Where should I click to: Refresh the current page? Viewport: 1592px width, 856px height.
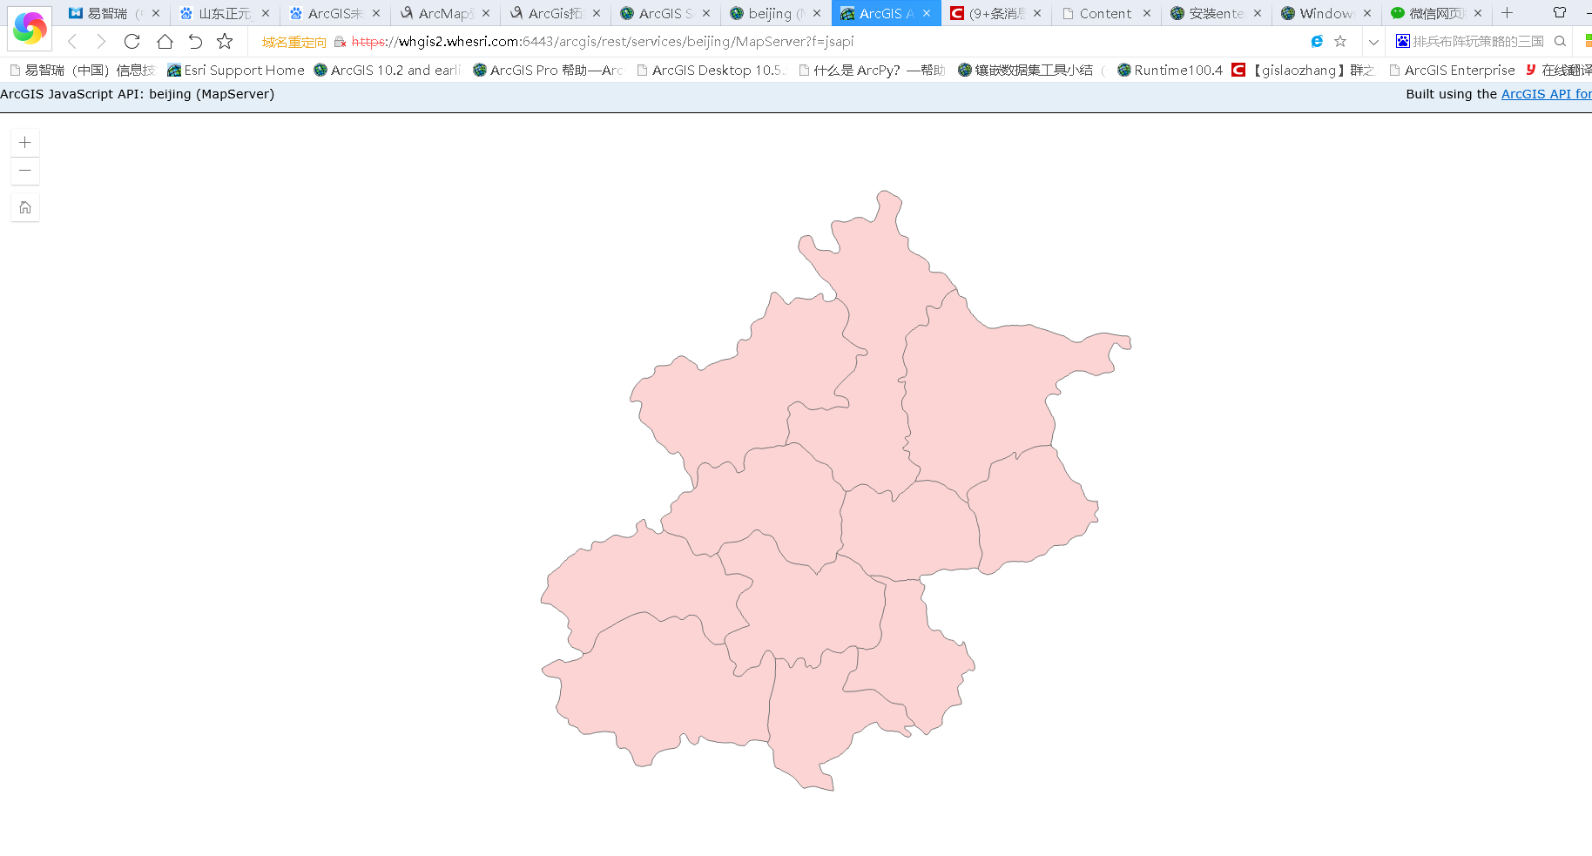click(132, 41)
